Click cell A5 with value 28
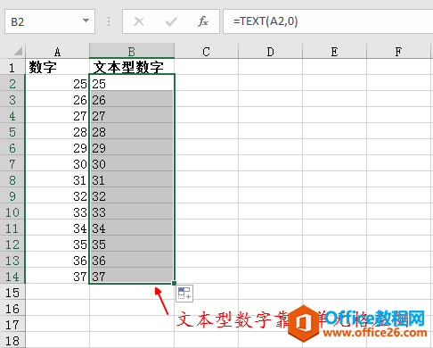Screen dimensions: 433x348 pos(57,131)
